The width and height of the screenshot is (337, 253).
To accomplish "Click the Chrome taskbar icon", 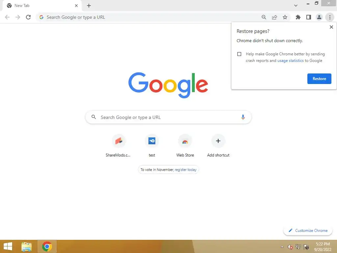I will point(47,246).
